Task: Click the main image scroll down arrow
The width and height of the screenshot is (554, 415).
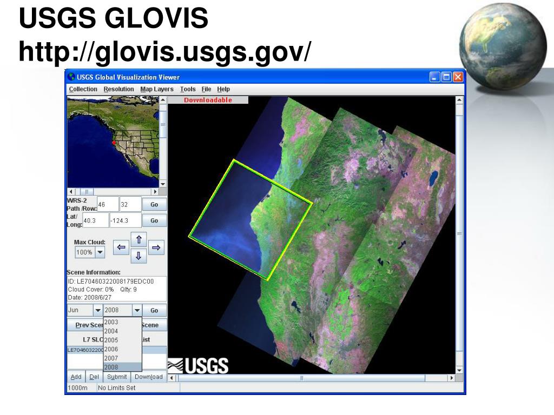Action: coord(459,370)
